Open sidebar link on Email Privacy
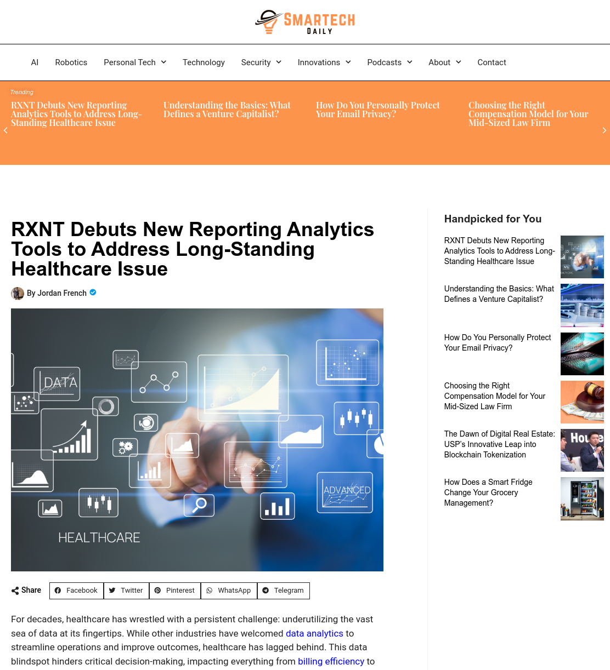Viewport: 610px width, 670px height. coord(498,342)
